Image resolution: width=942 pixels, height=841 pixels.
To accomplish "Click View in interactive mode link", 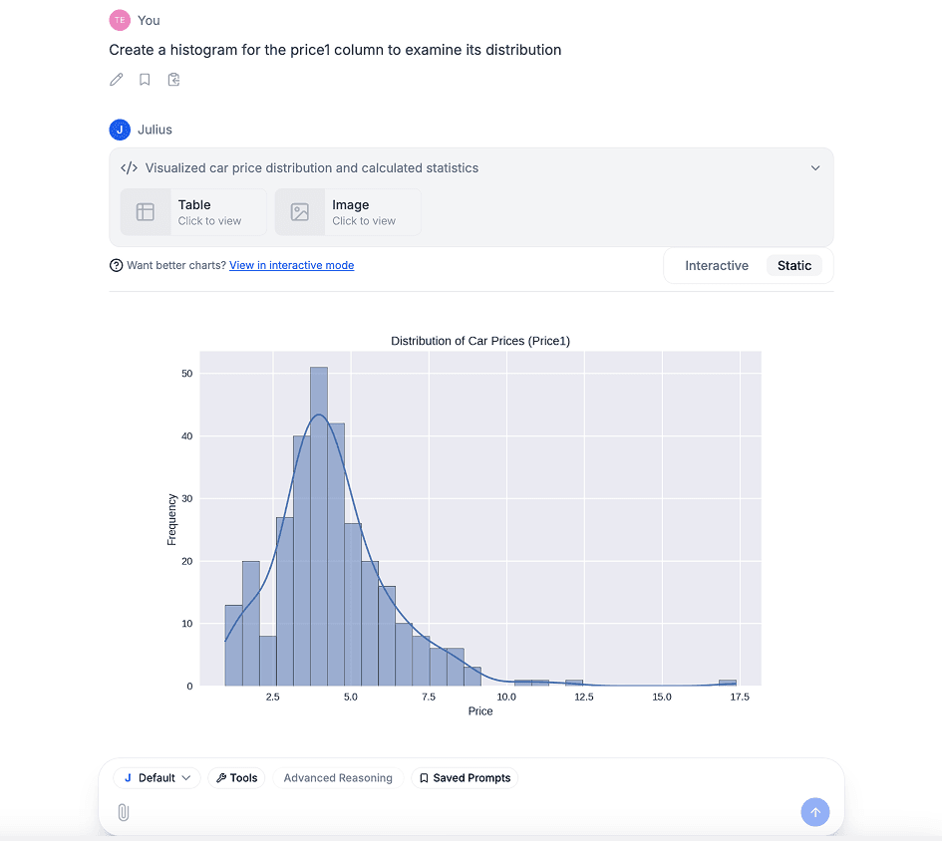I will [x=291, y=265].
